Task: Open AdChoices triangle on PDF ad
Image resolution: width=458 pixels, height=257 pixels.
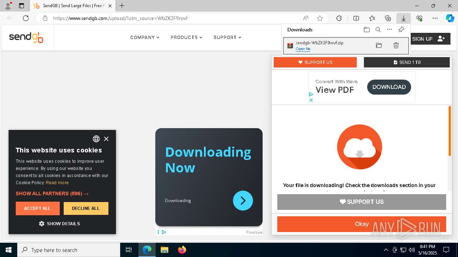Action: (311, 95)
